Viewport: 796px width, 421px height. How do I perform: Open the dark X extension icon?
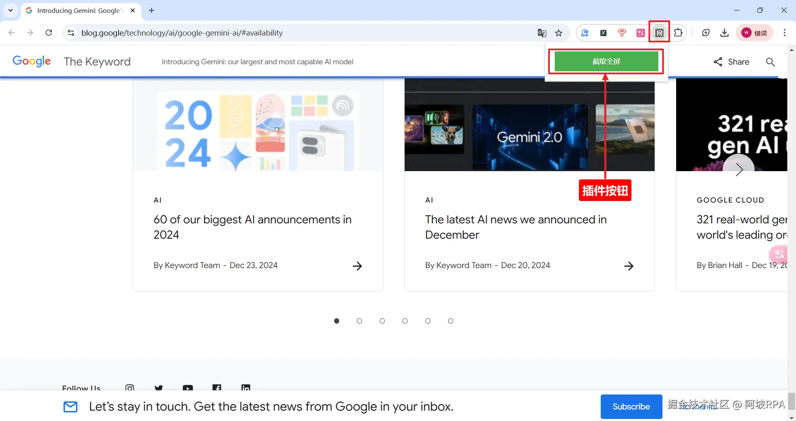[x=604, y=33]
